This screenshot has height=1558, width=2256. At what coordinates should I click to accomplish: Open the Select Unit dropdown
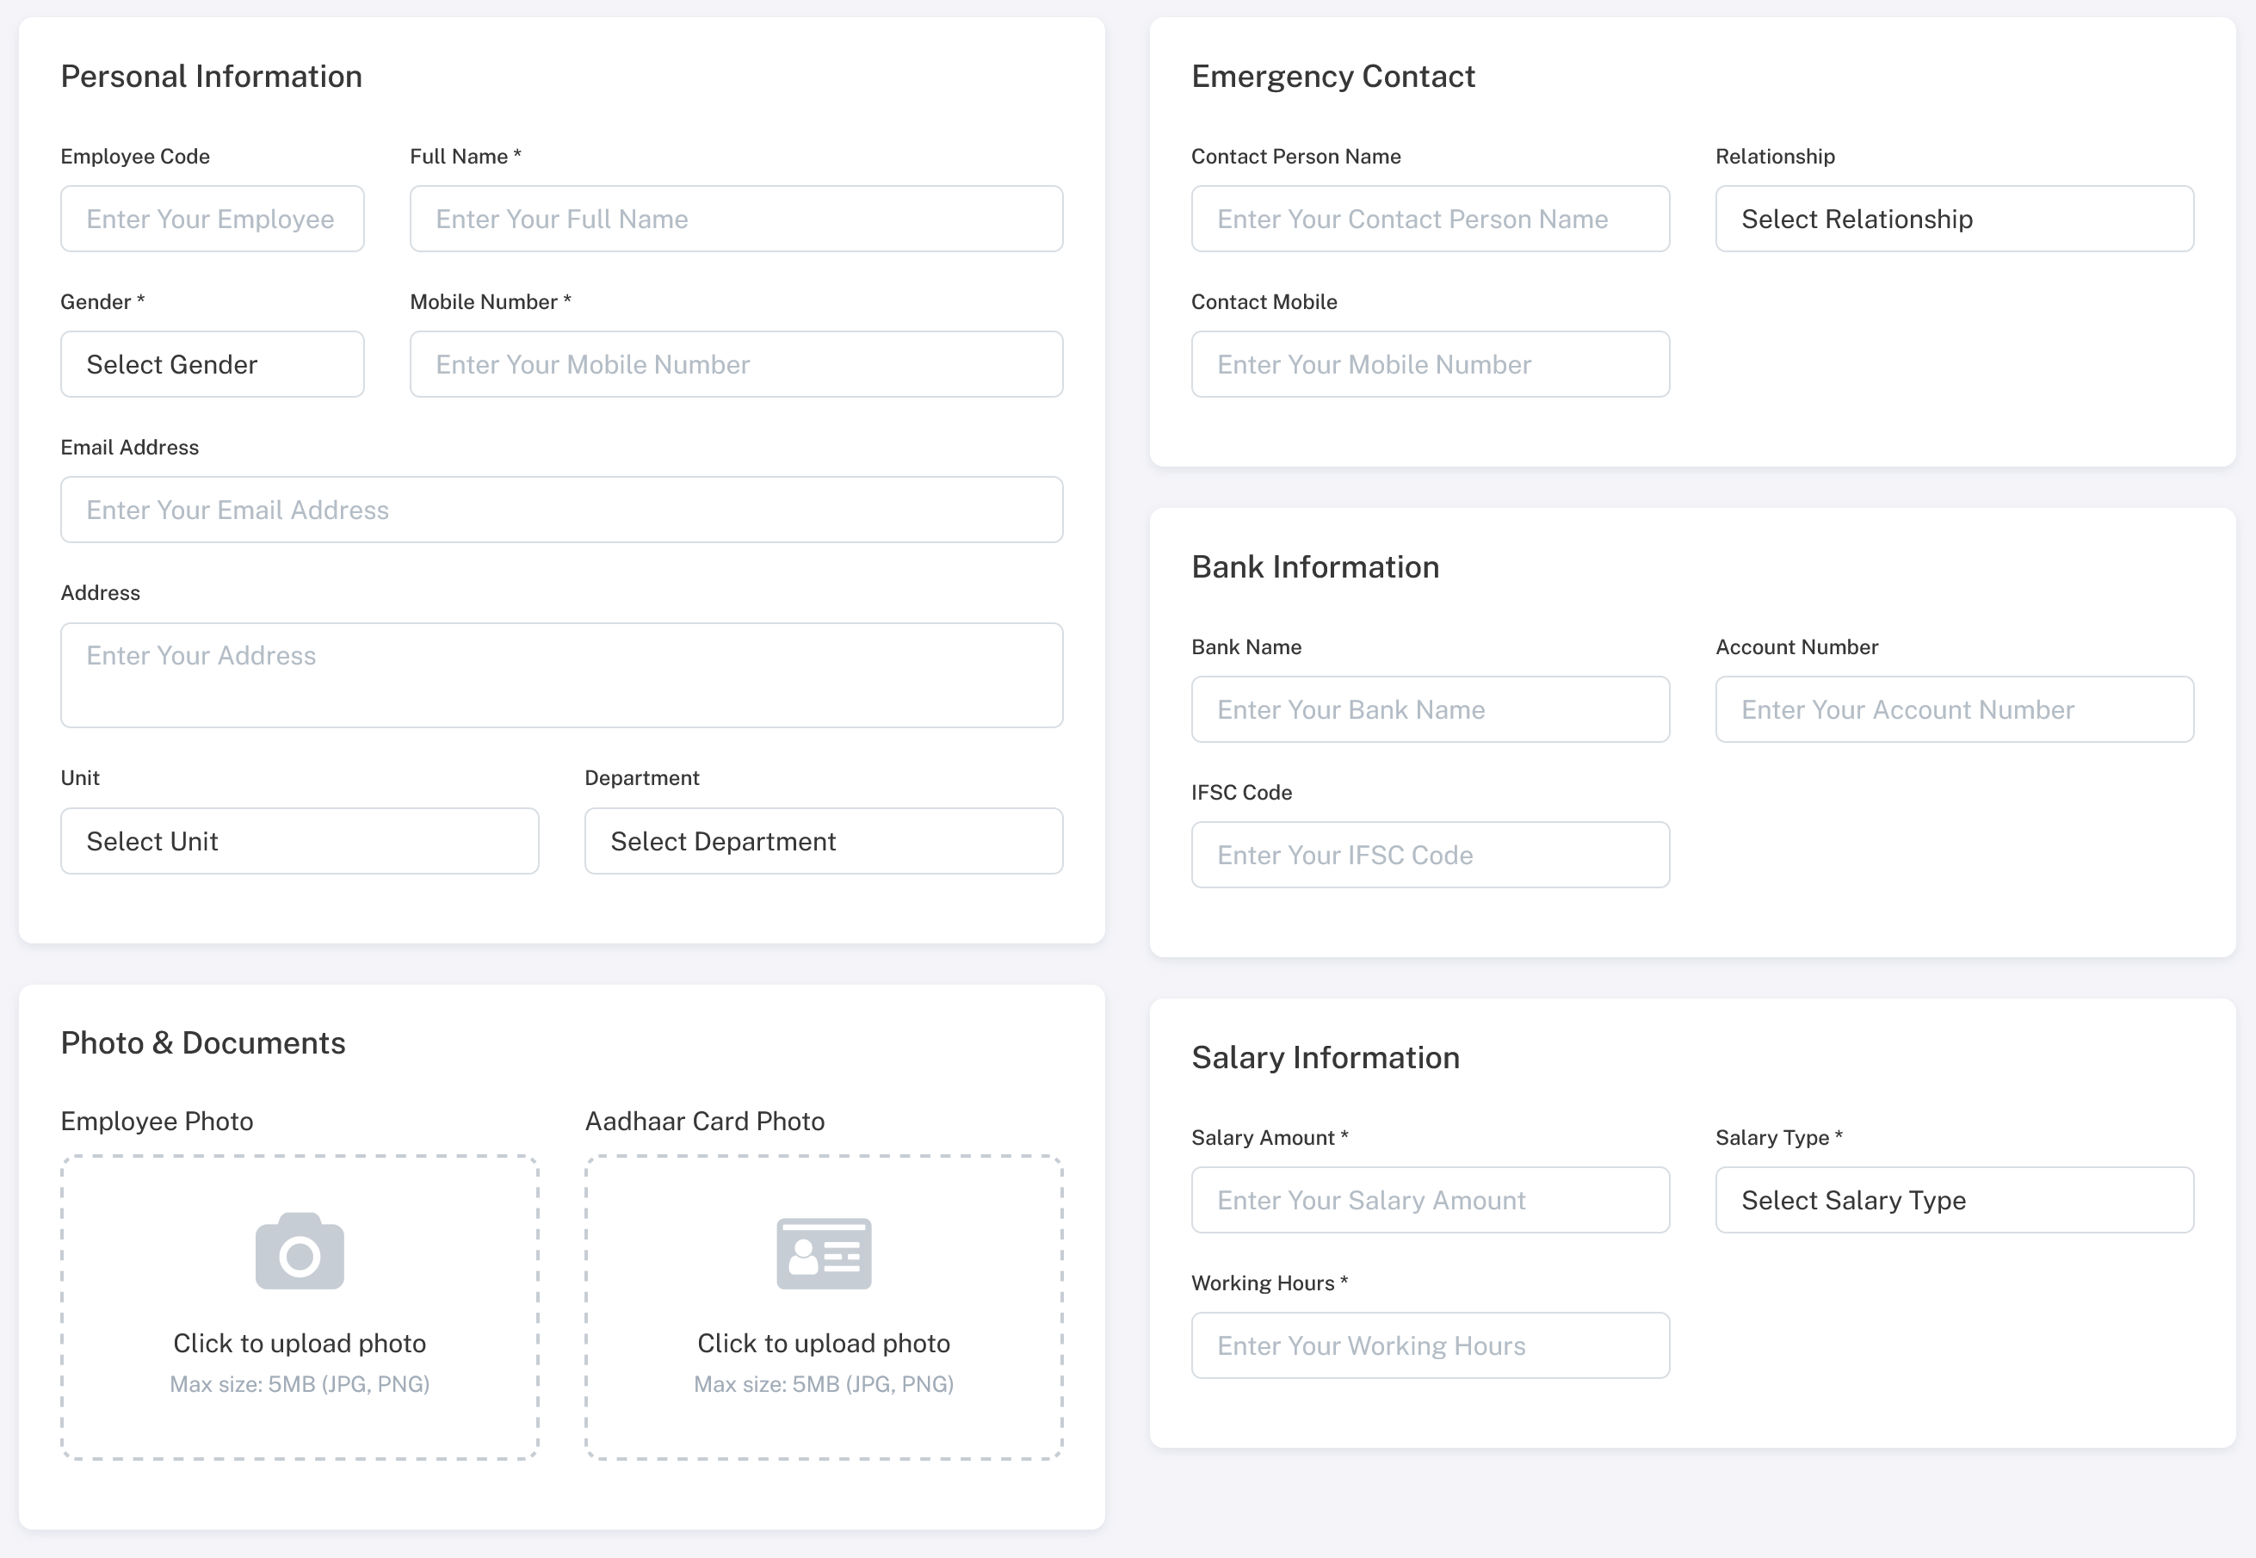[x=299, y=840]
